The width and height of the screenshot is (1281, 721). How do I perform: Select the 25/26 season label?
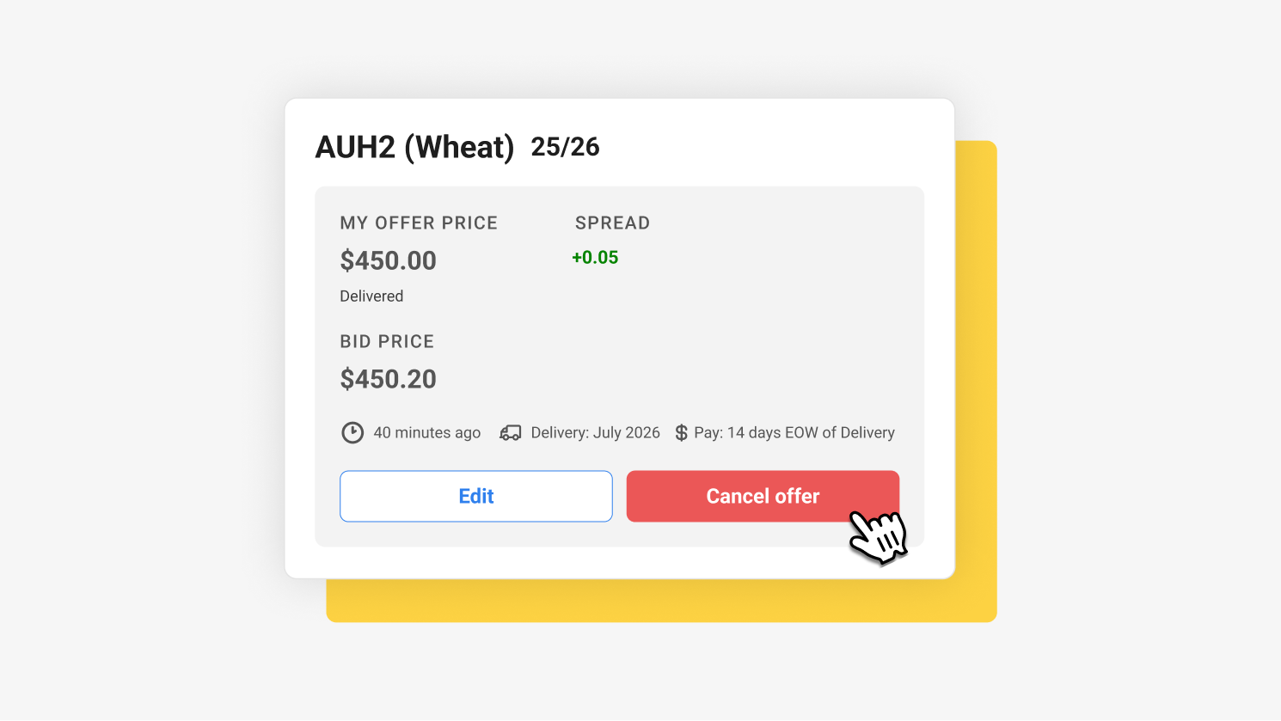point(566,147)
